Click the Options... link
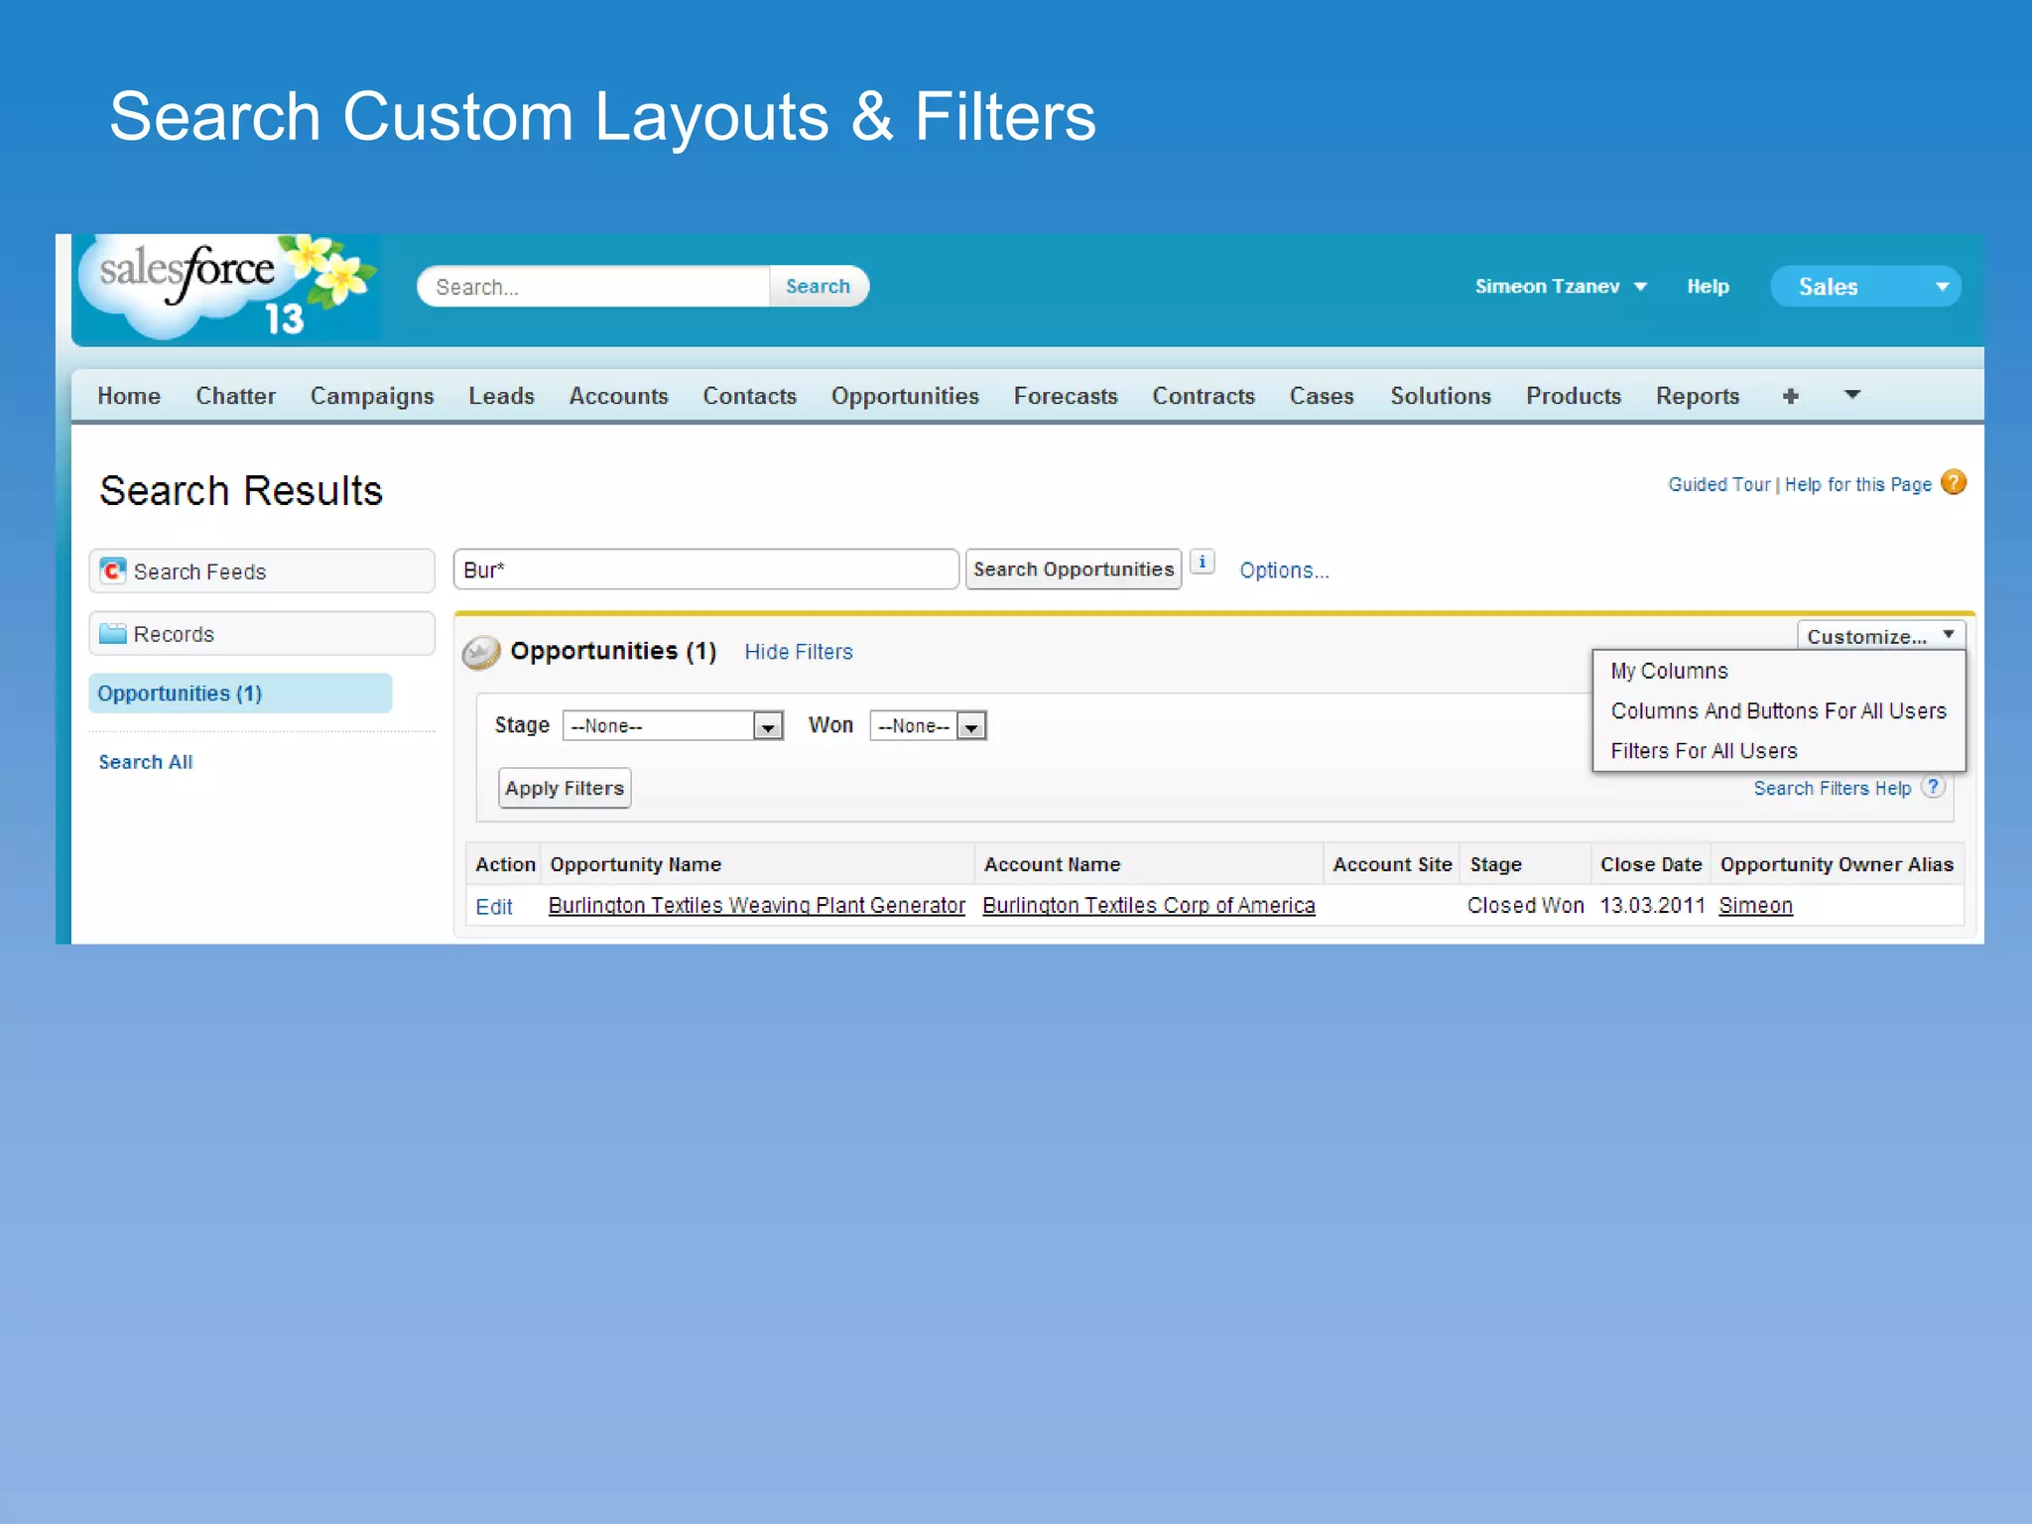This screenshot has width=2032, height=1524. click(1284, 571)
